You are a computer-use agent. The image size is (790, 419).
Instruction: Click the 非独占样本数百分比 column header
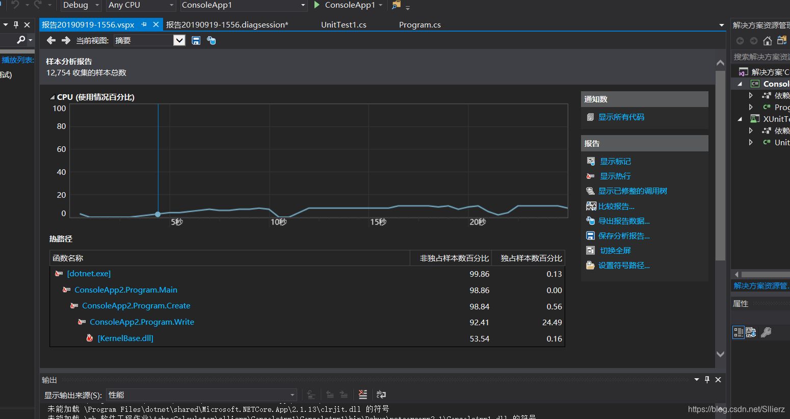[451, 258]
